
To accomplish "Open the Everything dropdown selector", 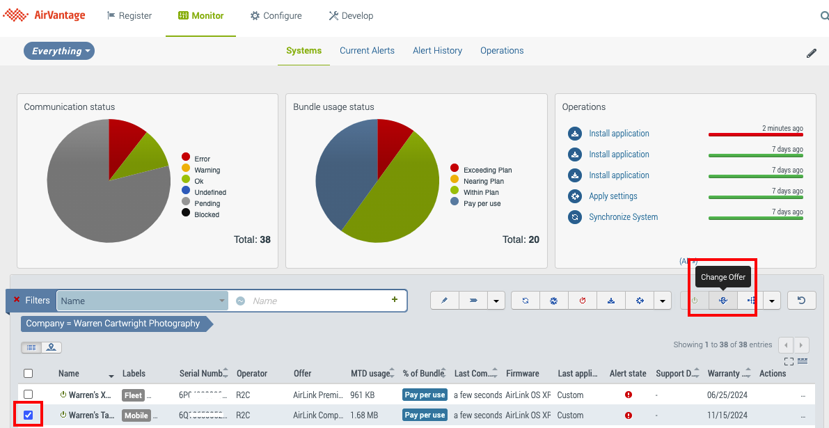I will pyautogui.click(x=59, y=51).
